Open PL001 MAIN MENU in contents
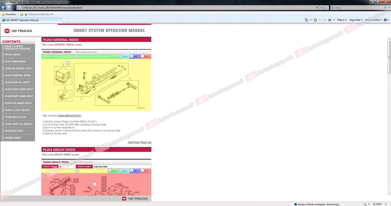The image size is (391, 206). point(18,61)
